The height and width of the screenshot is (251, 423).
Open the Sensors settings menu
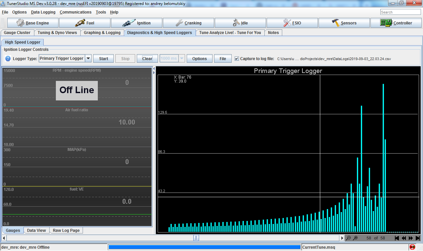[344, 23]
